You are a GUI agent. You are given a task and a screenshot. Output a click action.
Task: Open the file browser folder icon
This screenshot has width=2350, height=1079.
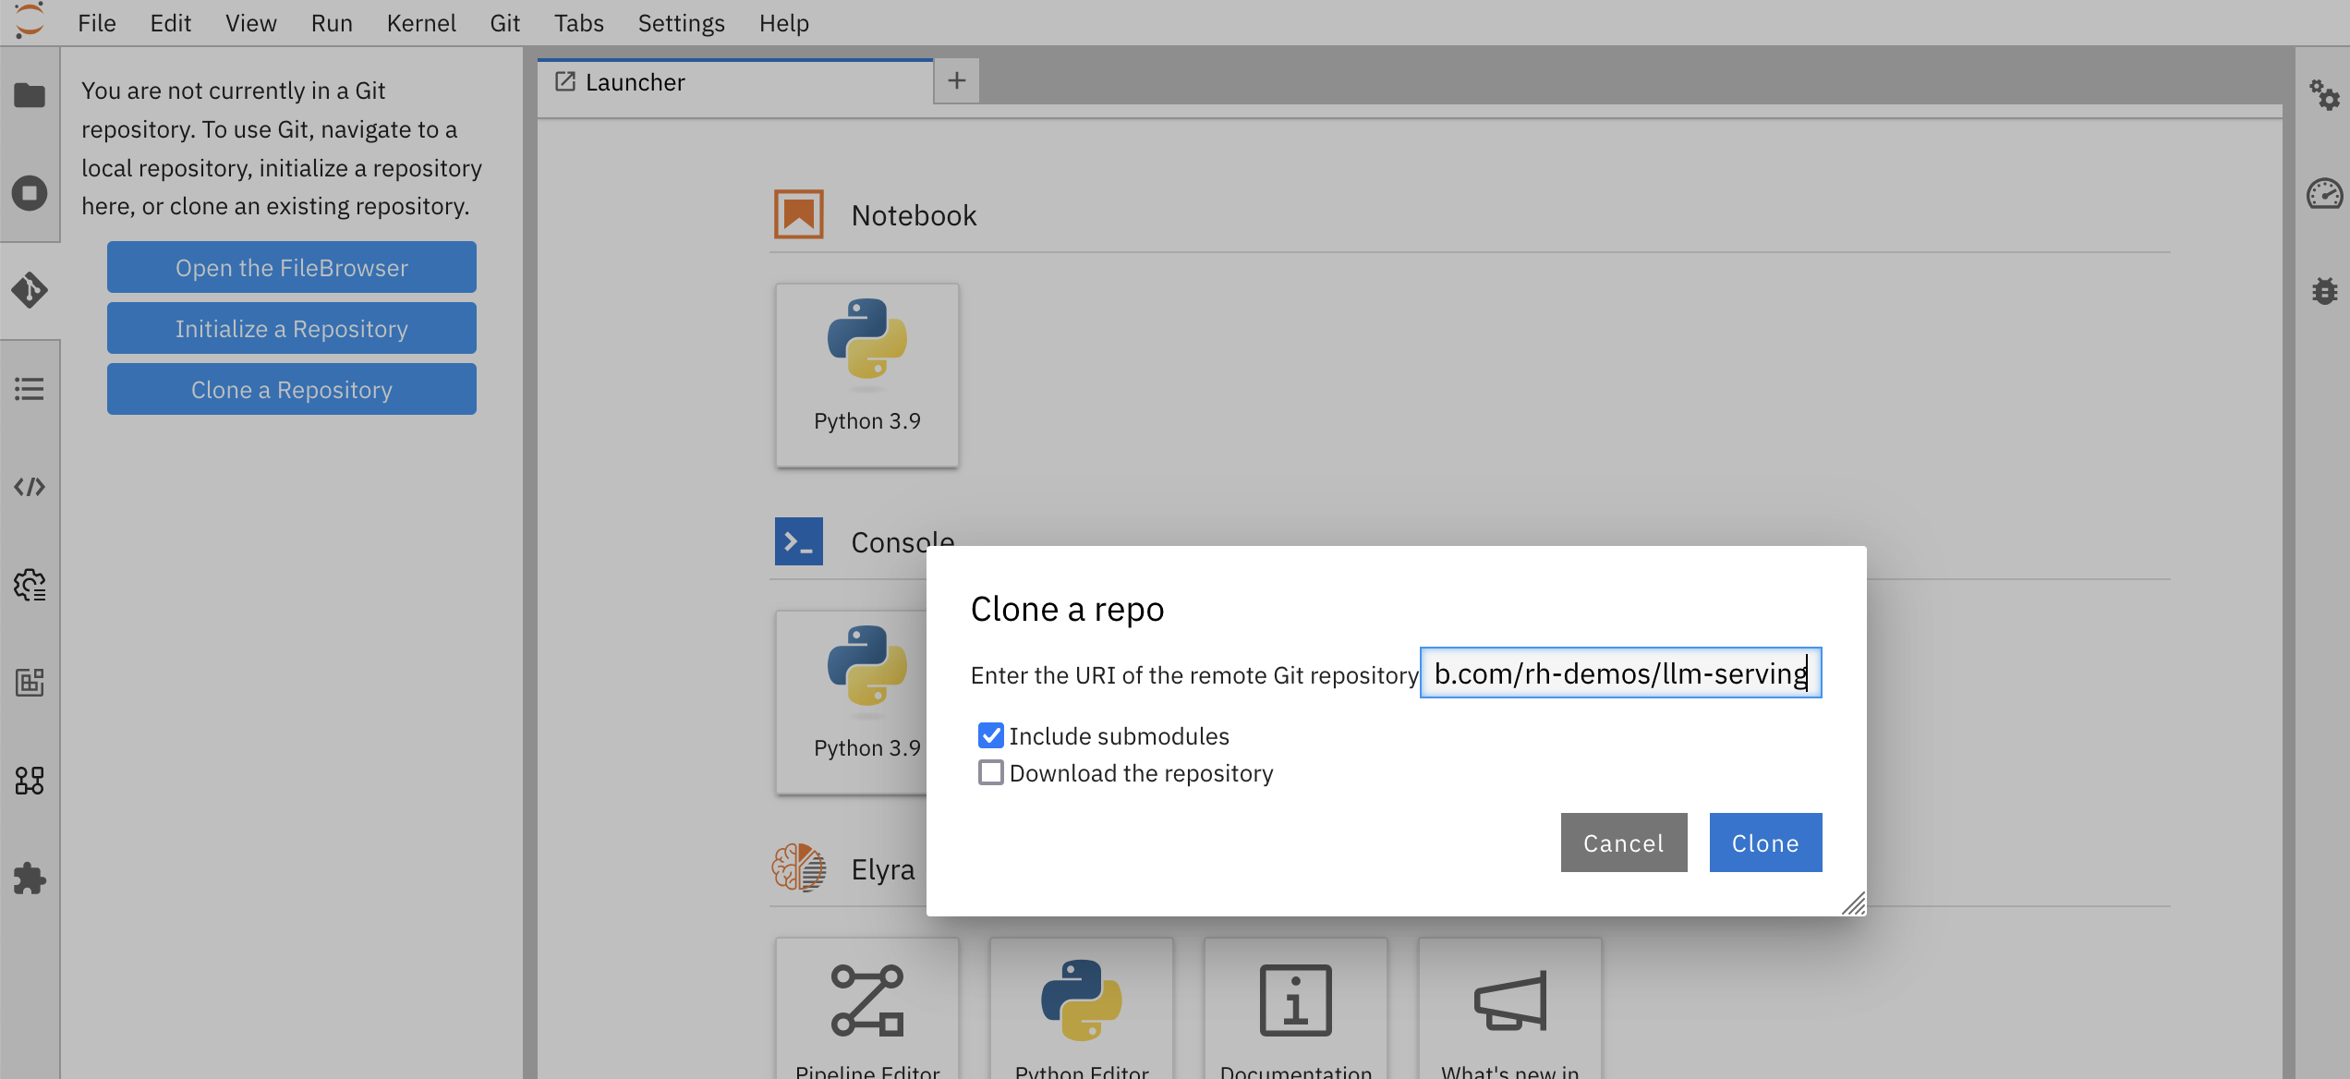coord(30,95)
